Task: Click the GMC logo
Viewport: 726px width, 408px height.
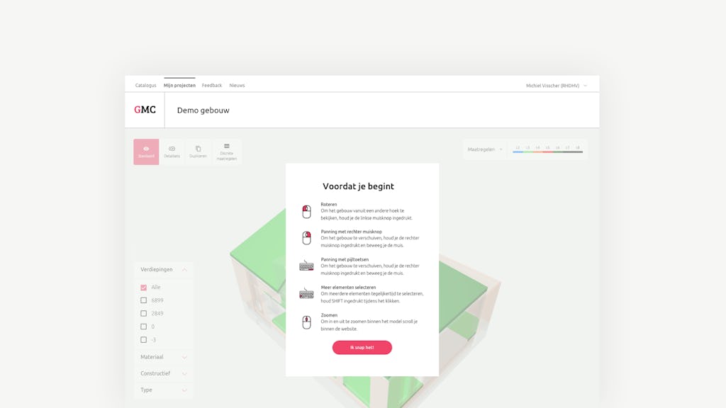Action: pos(145,110)
